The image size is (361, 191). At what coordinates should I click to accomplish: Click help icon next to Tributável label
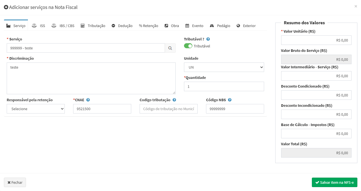(208, 39)
